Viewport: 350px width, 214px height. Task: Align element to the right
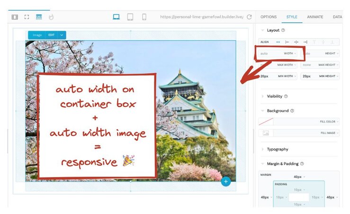pyautogui.click(x=305, y=42)
